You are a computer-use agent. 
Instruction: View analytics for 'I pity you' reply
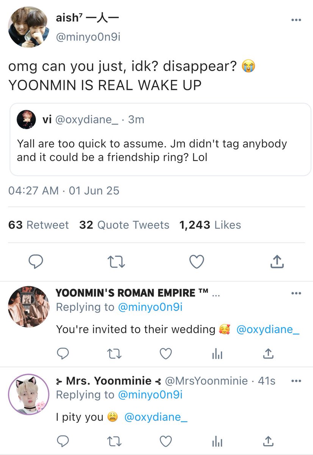(x=217, y=441)
